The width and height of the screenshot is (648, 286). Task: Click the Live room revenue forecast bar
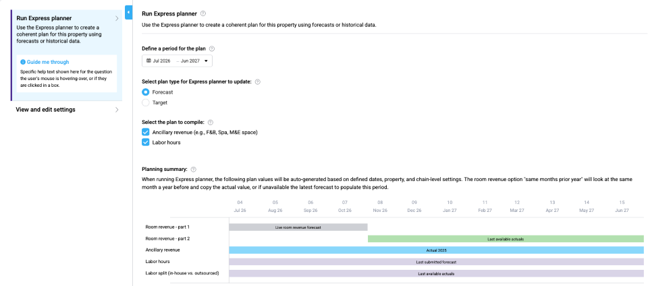click(298, 227)
